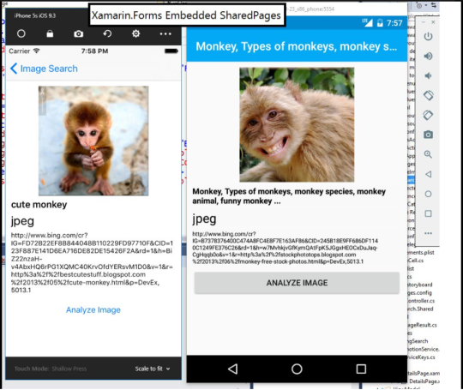463x390 pixels.
Task: Click the emulator sidebar back triangle
Action: (x=428, y=174)
